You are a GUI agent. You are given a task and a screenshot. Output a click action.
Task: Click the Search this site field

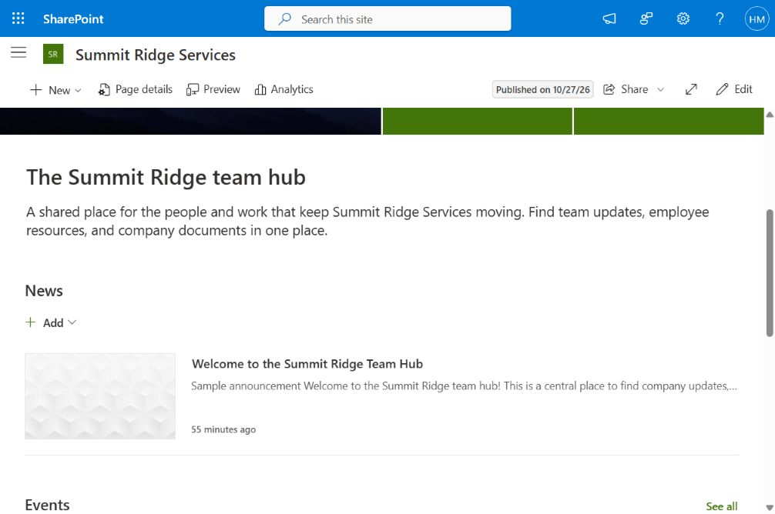387,18
